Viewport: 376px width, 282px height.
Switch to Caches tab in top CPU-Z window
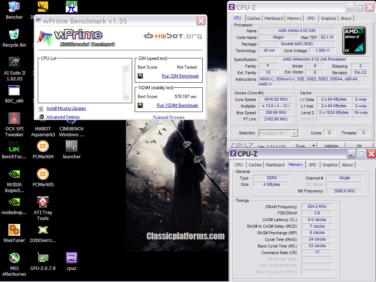coord(253,18)
